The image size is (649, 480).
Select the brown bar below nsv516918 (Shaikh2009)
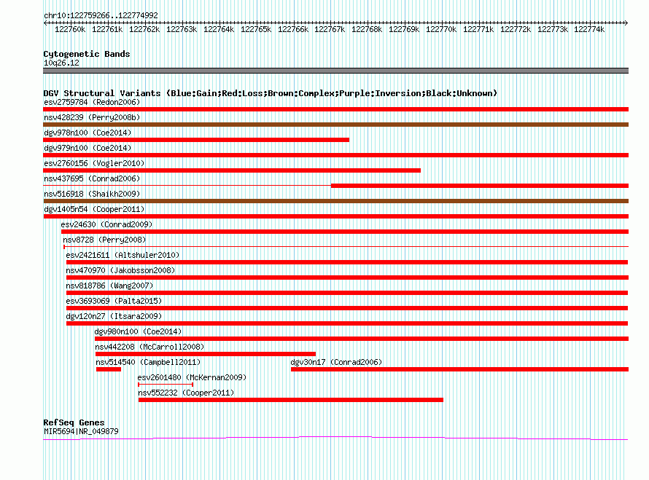[x=335, y=201]
